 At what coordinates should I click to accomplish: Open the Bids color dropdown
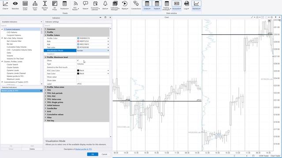[x=108, y=41]
